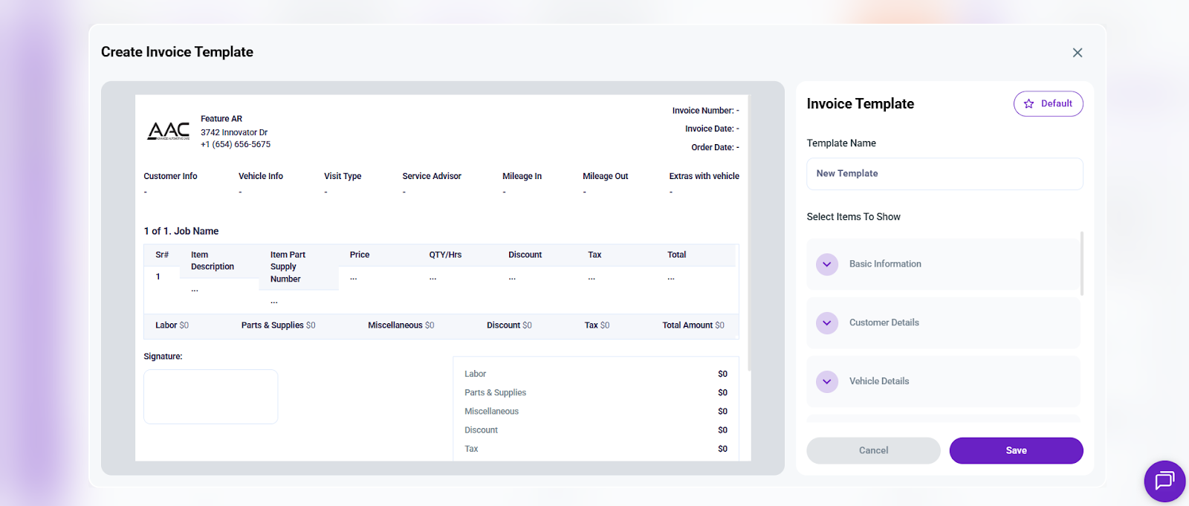The height and width of the screenshot is (506, 1189).
Task: Click the star Default button
Action: (1048, 104)
